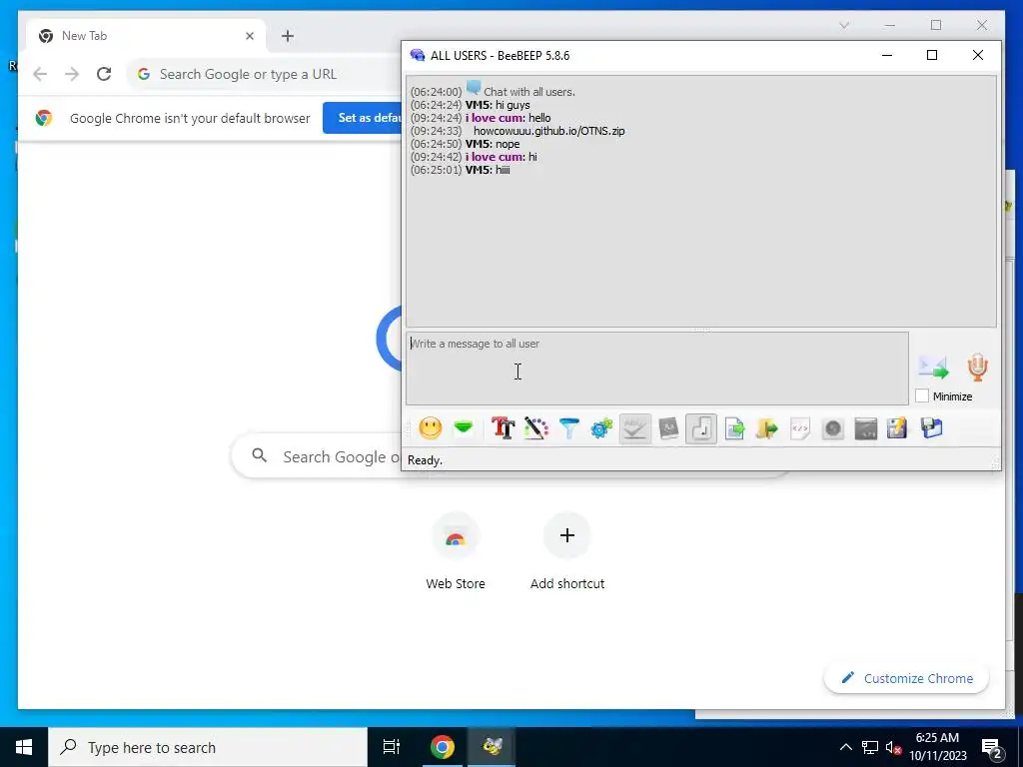Click the send message arrow button
Screen dimensions: 1023x767
(934, 368)
